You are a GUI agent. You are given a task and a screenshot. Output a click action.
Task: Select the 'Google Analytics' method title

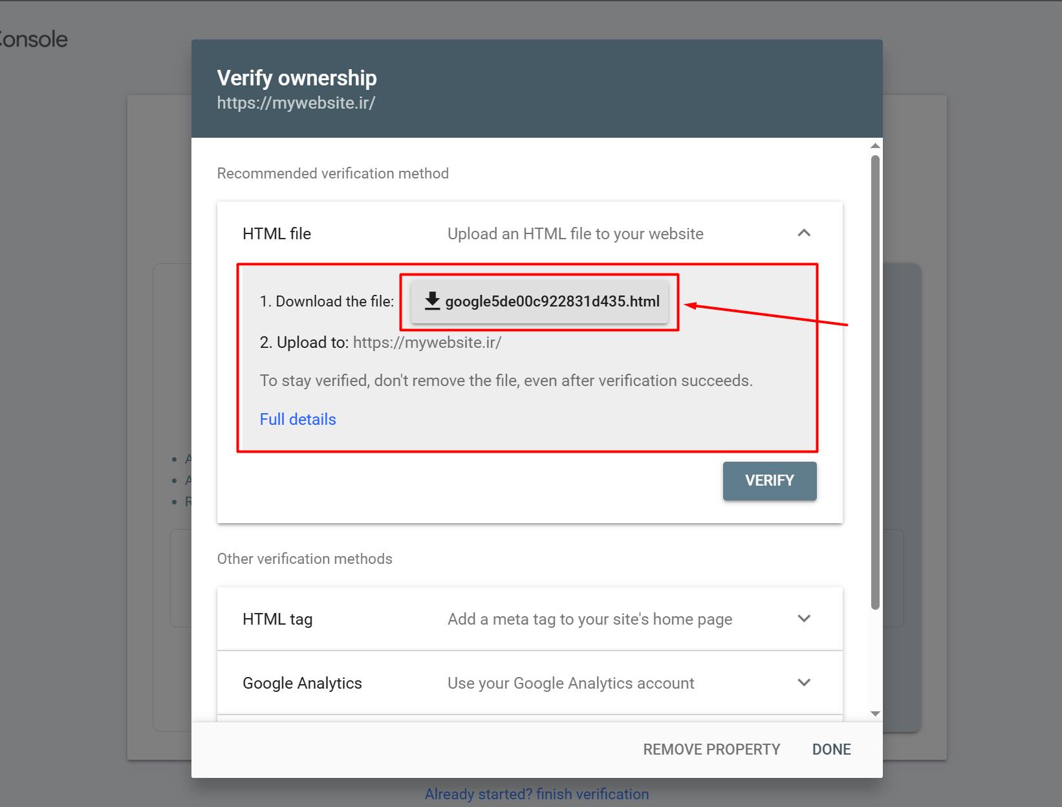pyautogui.click(x=302, y=683)
